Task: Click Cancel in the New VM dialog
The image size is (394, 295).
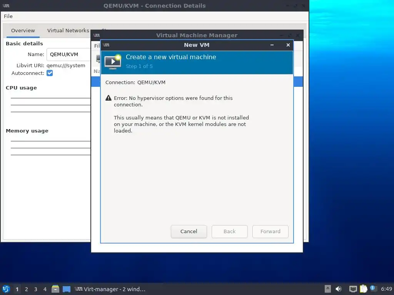Action: tap(189, 231)
